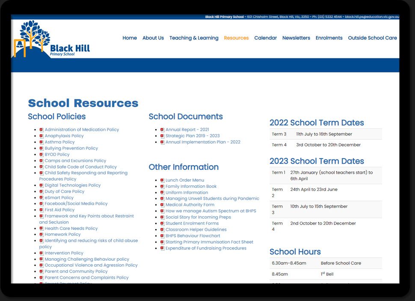Select the Enrolments menu item
The width and height of the screenshot is (415, 301).
(x=329, y=38)
